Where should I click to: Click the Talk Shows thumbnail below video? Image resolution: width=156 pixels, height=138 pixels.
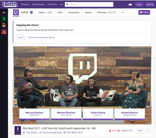(x=18, y=130)
